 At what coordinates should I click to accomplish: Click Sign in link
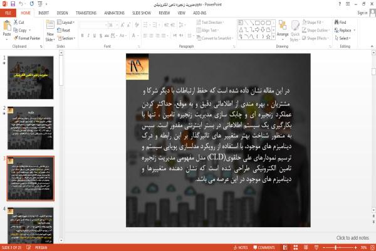point(362,13)
